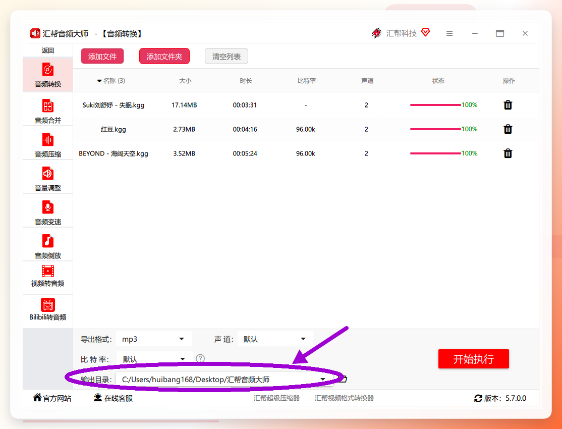Click the 开始执行 start button
Image resolution: width=562 pixels, height=429 pixels.
tap(474, 359)
